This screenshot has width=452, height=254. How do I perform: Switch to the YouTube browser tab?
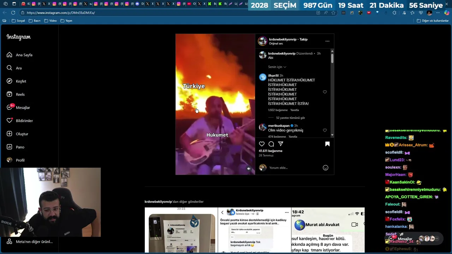(191, 4)
